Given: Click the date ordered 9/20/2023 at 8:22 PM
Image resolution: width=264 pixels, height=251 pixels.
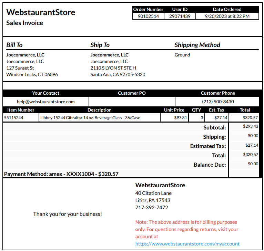Looking at the screenshot, I should click(x=227, y=16).
